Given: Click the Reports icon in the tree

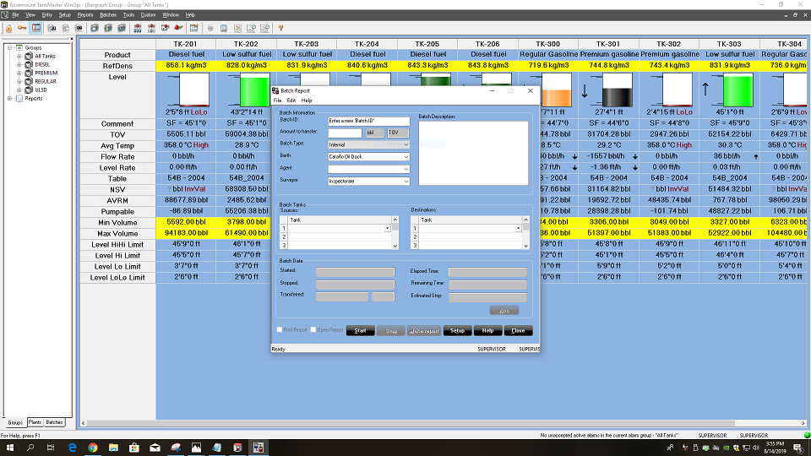Looking at the screenshot, I should coord(19,98).
